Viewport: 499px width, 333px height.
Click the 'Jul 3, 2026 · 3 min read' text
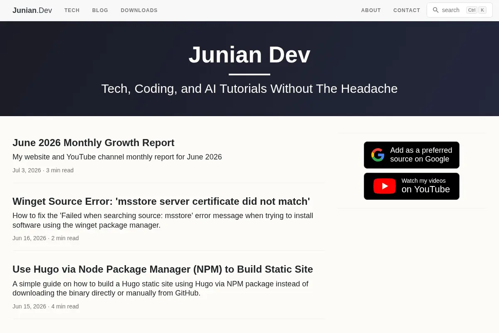coord(43,170)
